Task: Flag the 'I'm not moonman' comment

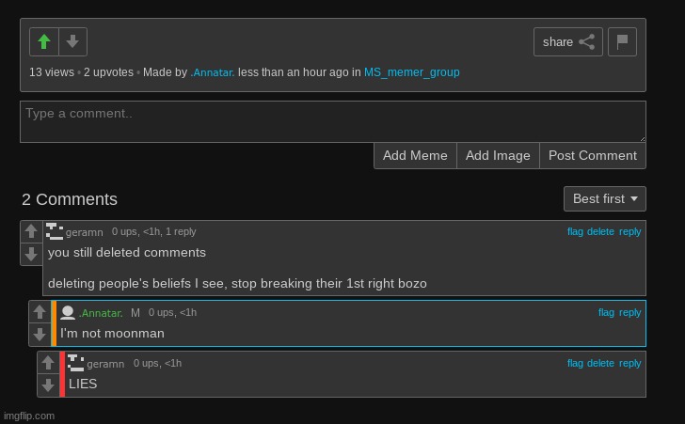Action: (x=606, y=313)
